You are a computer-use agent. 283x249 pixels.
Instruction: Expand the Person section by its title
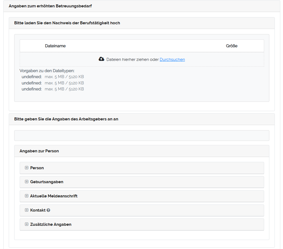coord(37,168)
